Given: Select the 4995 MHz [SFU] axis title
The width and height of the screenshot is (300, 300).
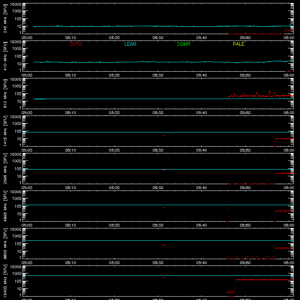Looking at the screenshot, I should tap(5, 206).
